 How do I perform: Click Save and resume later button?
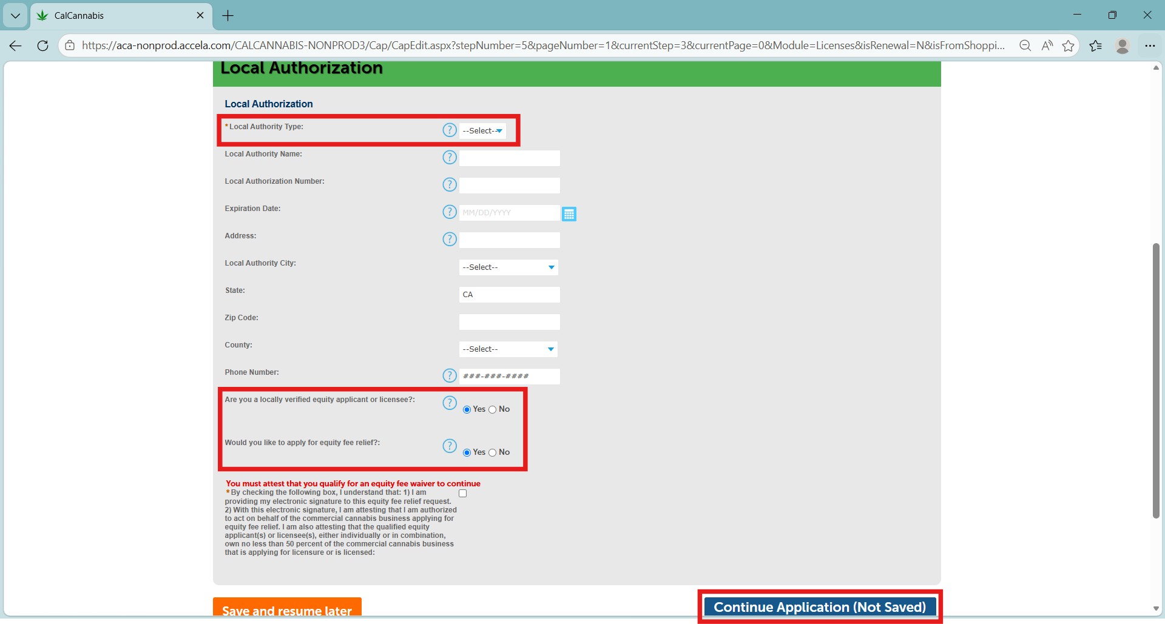coord(287,608)
